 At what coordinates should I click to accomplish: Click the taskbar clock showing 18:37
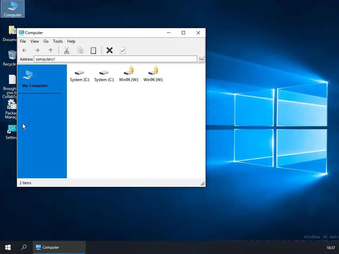[x=331, y=248]
